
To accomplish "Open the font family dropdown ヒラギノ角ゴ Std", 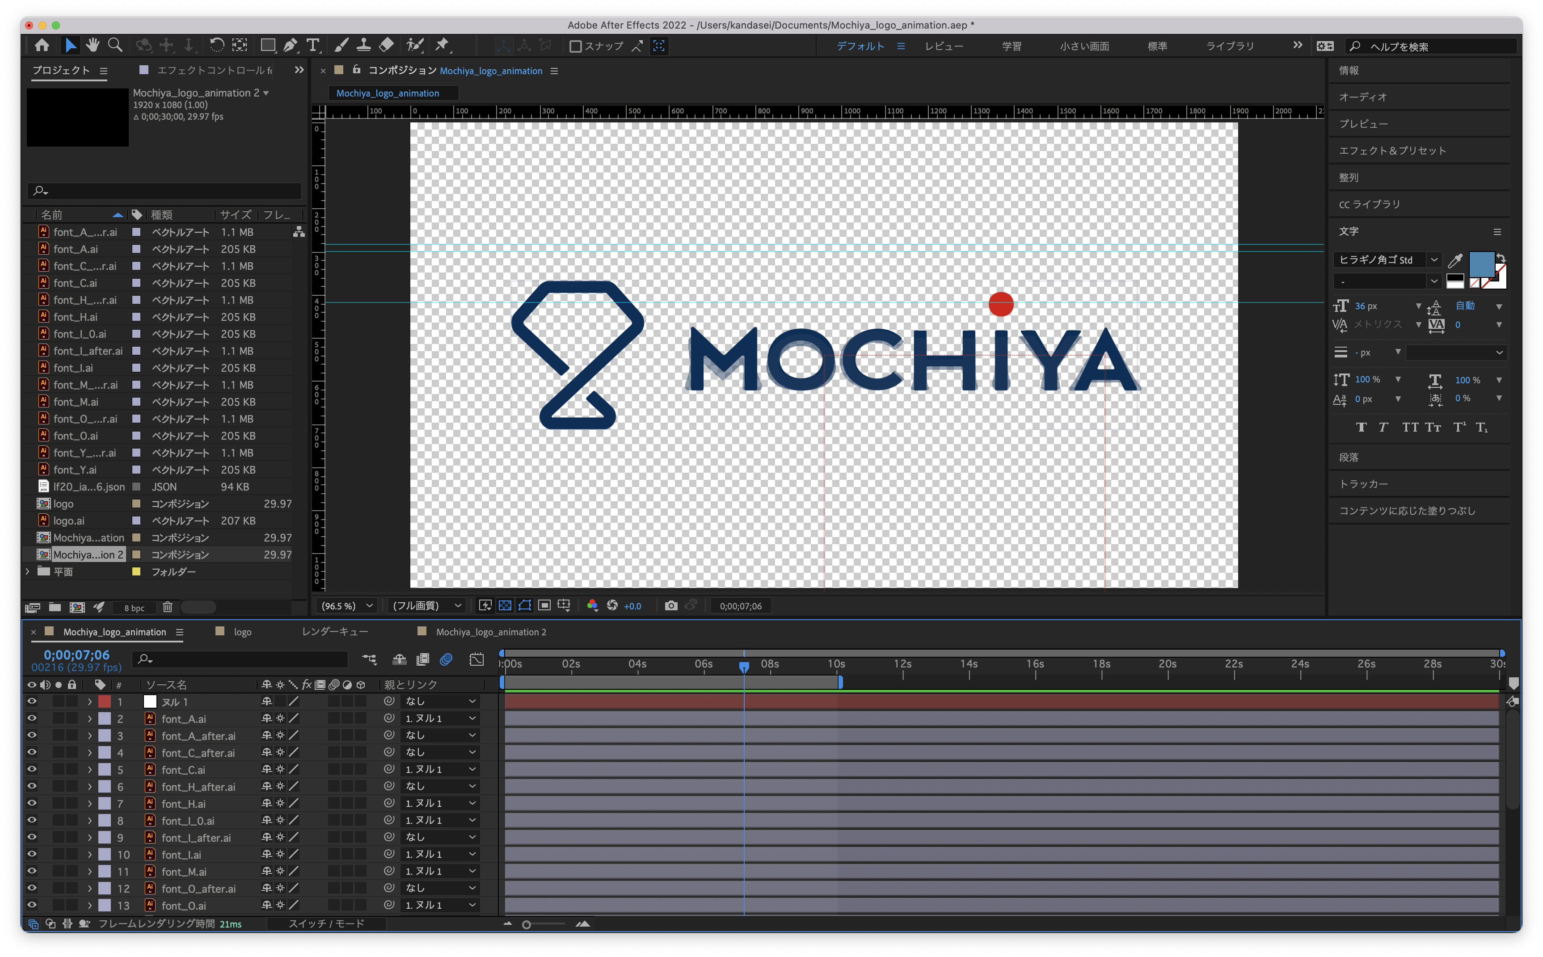I will point(1387,260).
